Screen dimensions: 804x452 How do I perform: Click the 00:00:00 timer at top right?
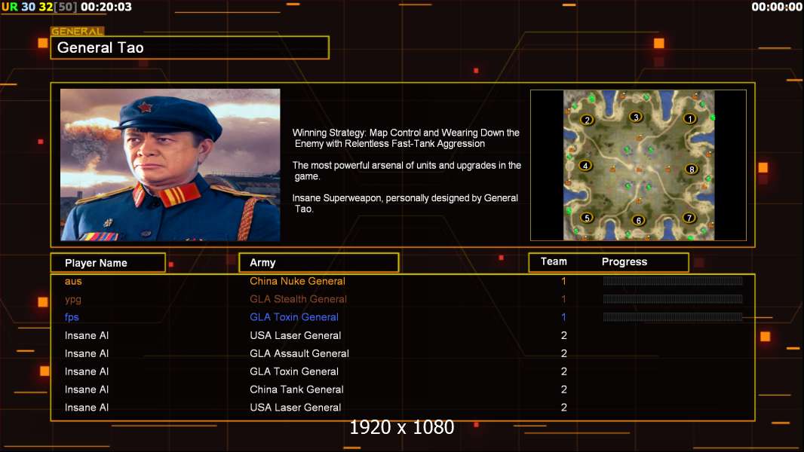tap(777, 7)
